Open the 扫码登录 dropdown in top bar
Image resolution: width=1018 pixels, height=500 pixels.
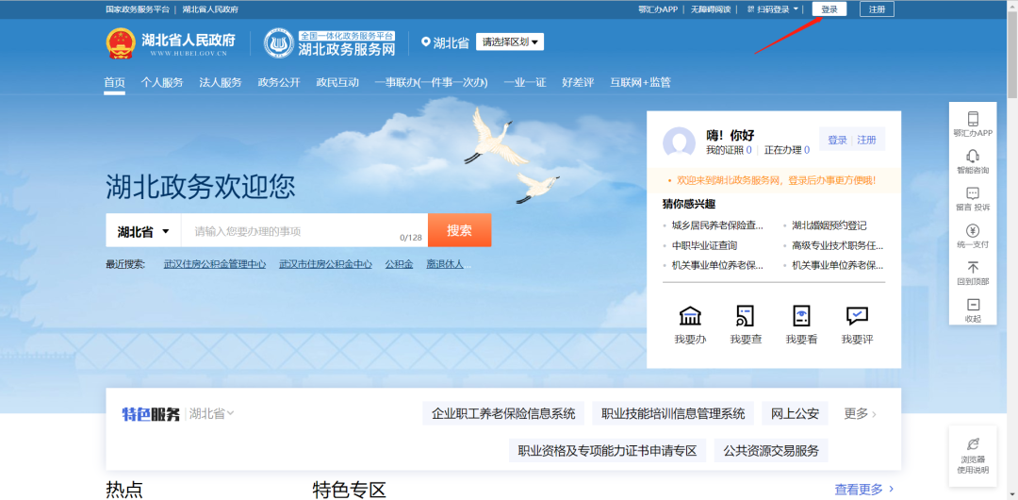point(773,9)
